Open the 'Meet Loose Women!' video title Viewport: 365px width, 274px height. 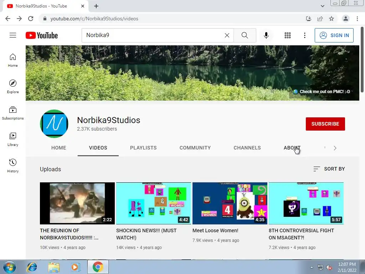(215, 230)
